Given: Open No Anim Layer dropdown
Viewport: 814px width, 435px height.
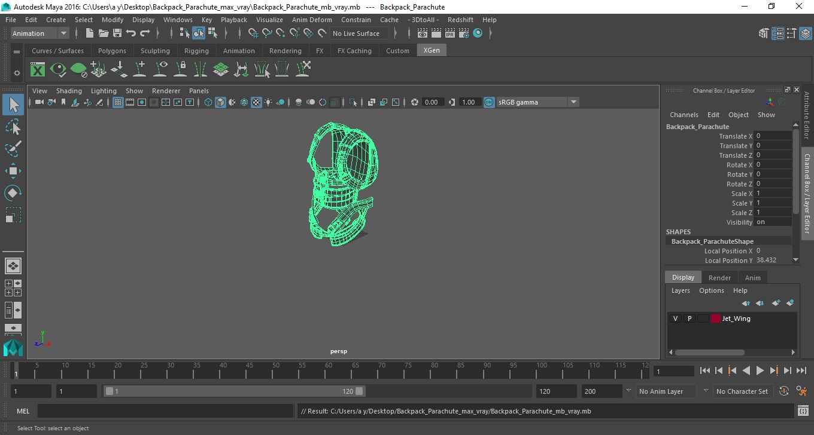Looking at the screenshot, I should point(666,391).
